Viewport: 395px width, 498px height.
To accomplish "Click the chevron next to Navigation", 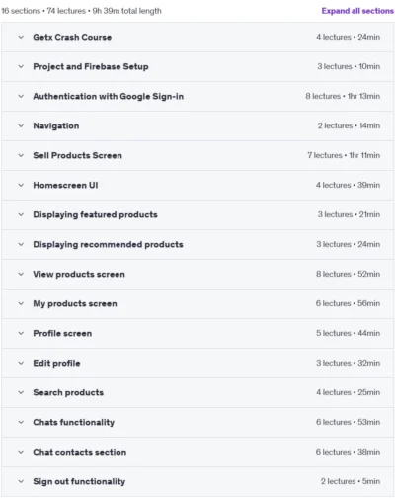I will (21, 125).
